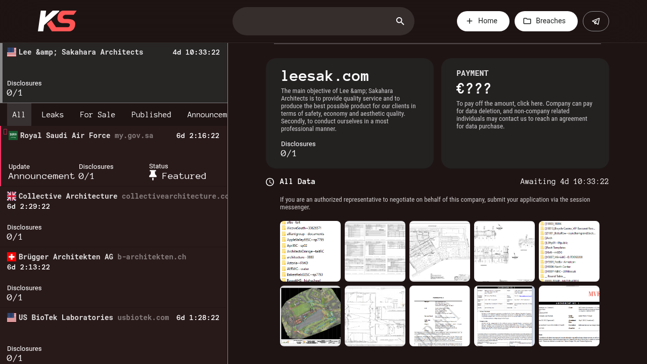The image size is (647, 364).
Task: Open the aerial map thumbnail
Action: click(310, 316)
